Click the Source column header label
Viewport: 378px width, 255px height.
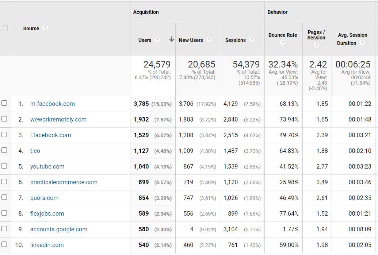pos(31,28)
